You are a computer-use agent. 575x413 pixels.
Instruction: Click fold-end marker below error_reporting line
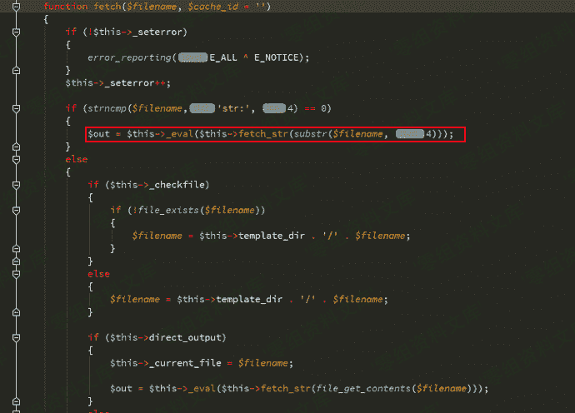pyautogui.click(x=16, y=70)
